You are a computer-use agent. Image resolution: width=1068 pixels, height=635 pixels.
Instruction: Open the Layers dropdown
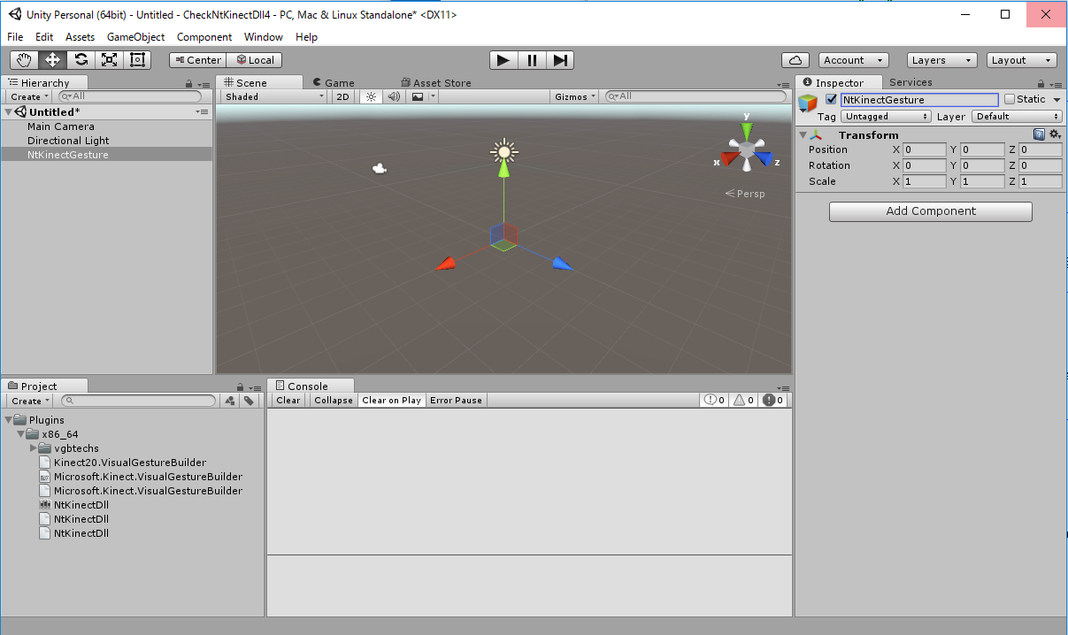(x=941, y=60)
